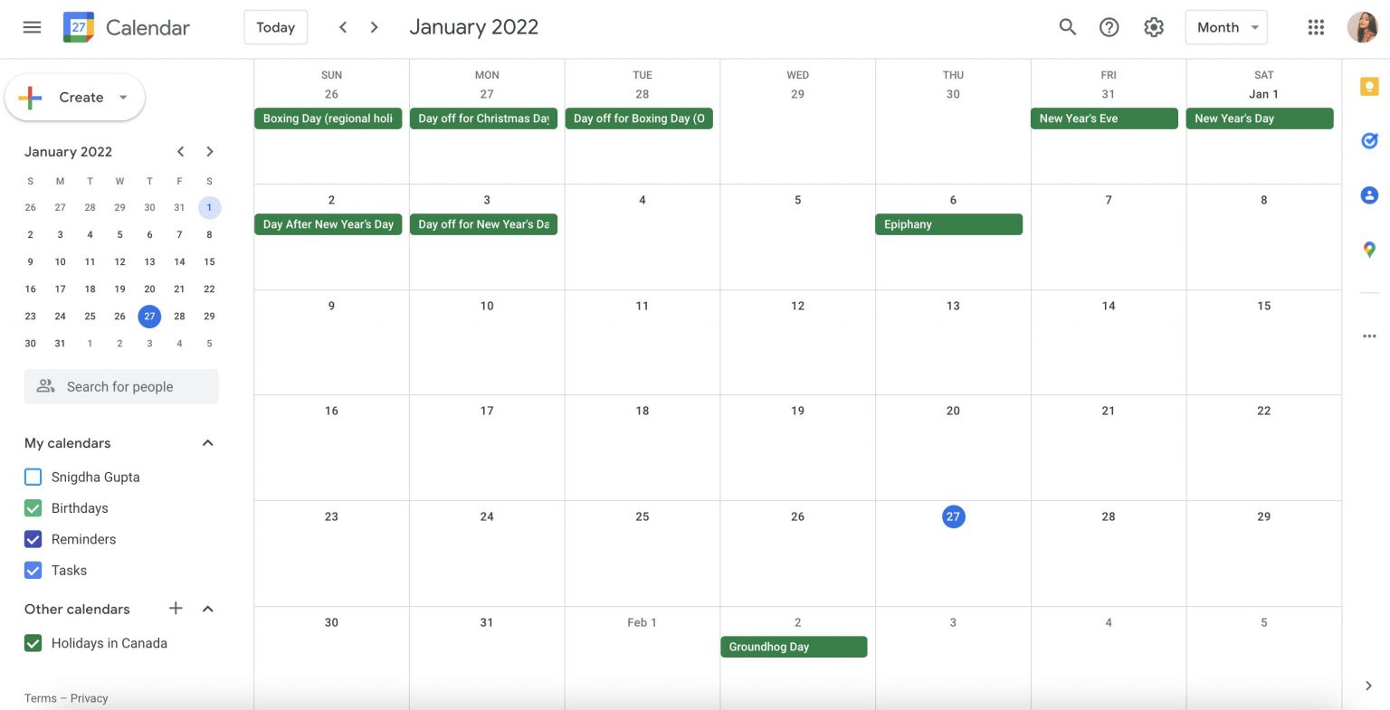Viewport: 1390px width, 710px height.
Task: Click date 20 in mini calendar
Action: pyautogui.click(x=149, y=289)
